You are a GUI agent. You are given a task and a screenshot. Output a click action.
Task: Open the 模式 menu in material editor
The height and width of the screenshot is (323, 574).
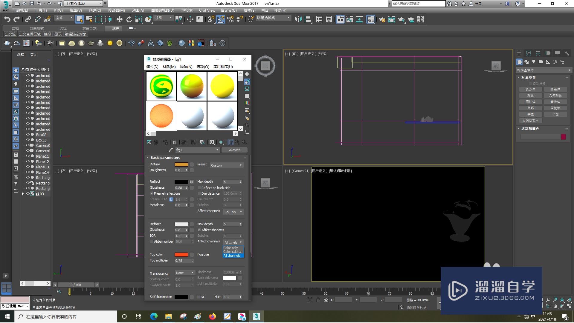pyautogui.click(x=152, y=67)
